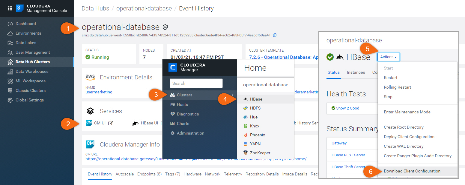465x185 pixels.
Task: Switch to the Endpoints (8) tab
Action: pos(149,174)
